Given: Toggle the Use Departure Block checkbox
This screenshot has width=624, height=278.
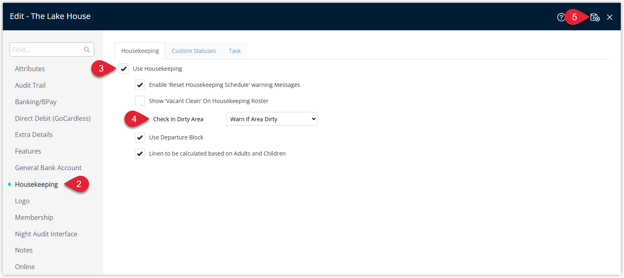Looking at the screenshot, I should (140, 137).
